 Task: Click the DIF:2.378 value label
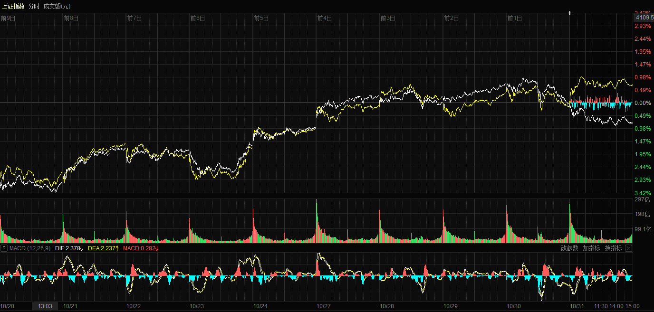[x=69, y=248]
